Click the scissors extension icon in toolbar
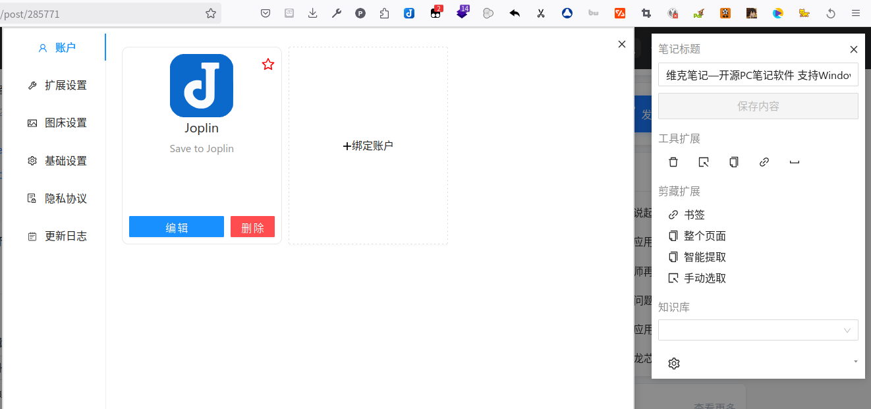The height and width of the screenshot is (409, 871). tap(541, 13)
